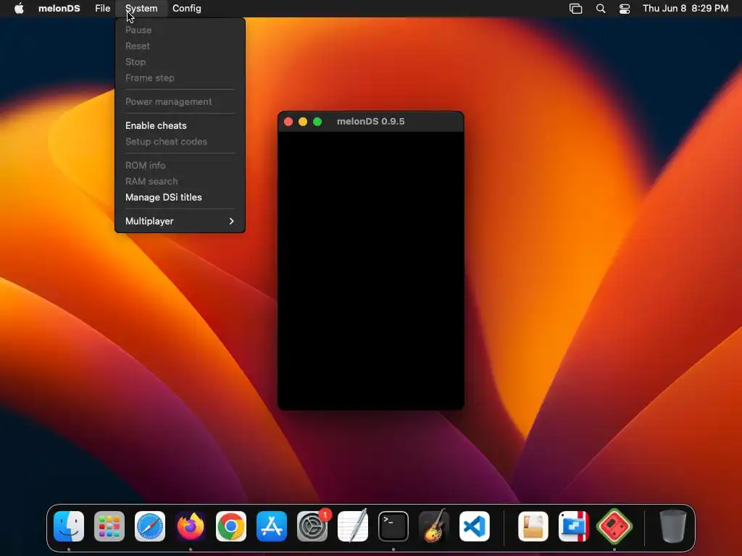Open The Unarchiver box icon in Dock
The height and width of the screenshot is (556, 742).
point(533,526)
